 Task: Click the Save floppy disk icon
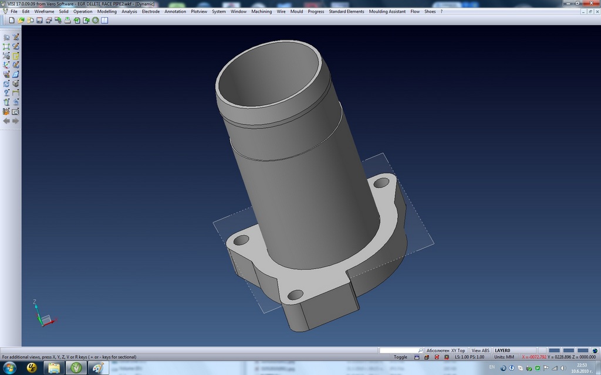point(39,20)
